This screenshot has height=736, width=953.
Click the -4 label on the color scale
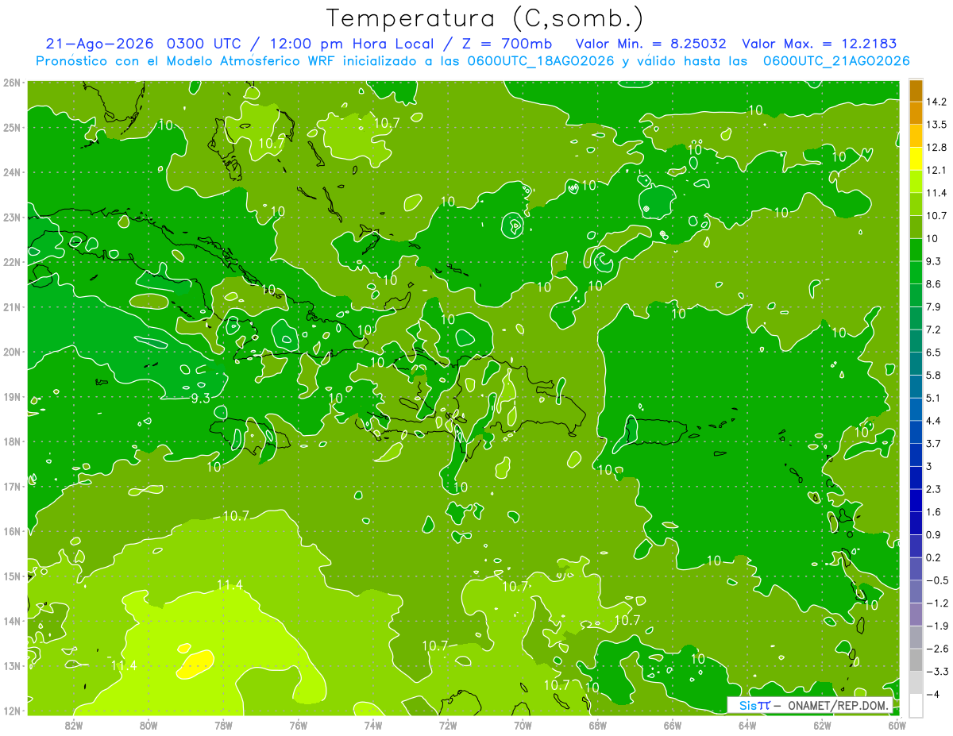point(934,694)
